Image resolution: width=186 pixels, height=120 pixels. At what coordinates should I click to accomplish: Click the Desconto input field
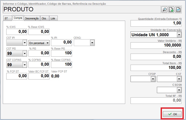[x=156, y=57]
